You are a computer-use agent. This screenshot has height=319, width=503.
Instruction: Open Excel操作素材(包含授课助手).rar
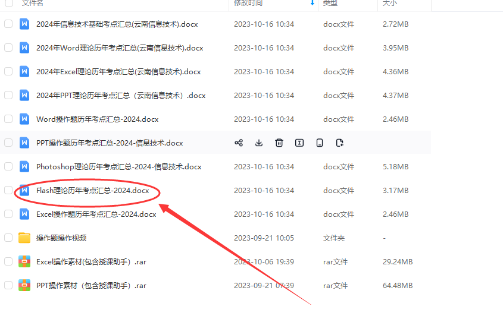click(91, 261)
